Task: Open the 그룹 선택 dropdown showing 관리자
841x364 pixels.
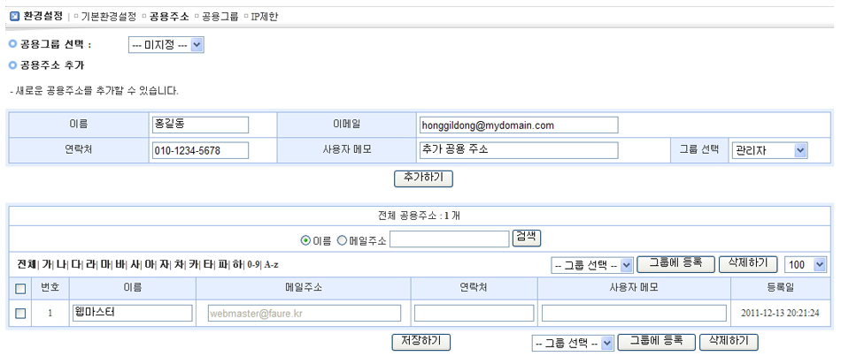Action: [x=769, y=150]
